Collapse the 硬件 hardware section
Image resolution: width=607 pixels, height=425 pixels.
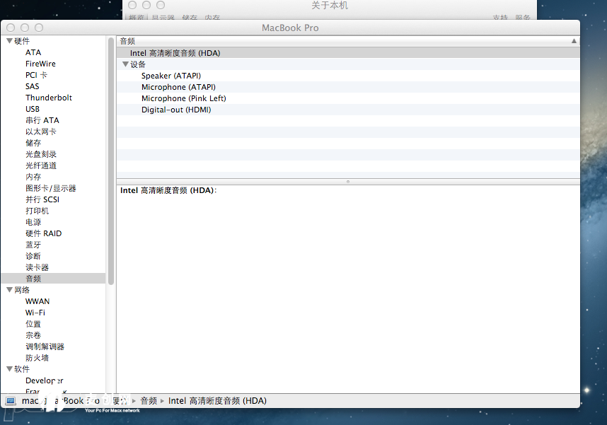[9, 41]
